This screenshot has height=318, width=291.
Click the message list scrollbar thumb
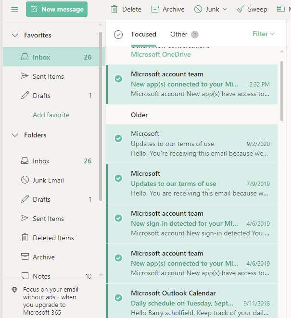point(282,91)
